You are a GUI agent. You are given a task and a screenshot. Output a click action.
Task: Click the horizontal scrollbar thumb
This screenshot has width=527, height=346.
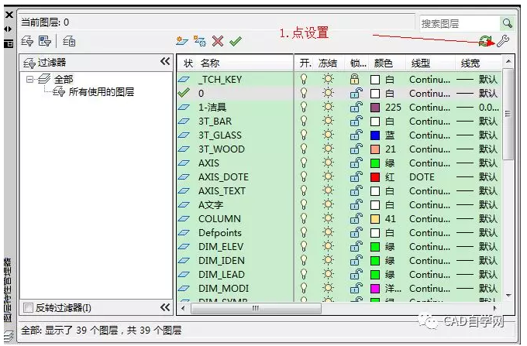coord(256,308)
